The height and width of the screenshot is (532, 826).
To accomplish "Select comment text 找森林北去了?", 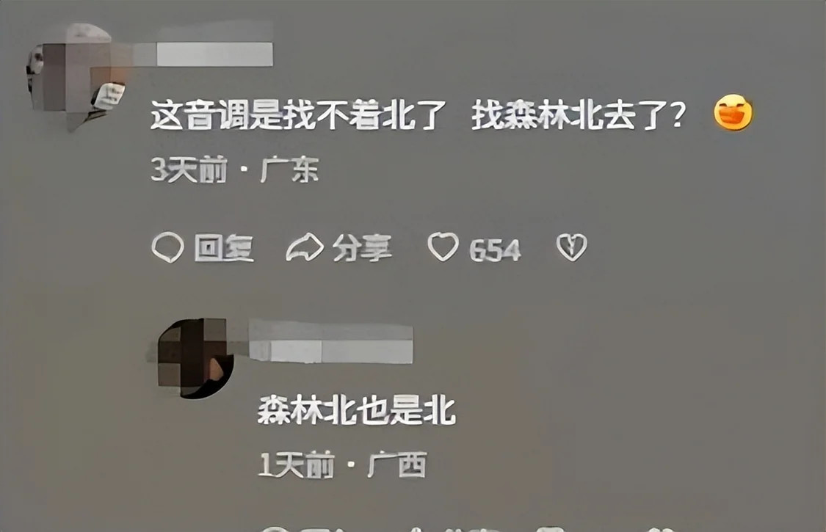I will 579,115.
